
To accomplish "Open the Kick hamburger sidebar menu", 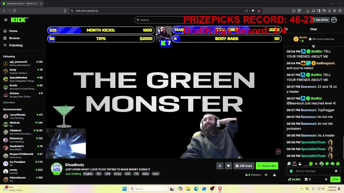I will pyautogui.click(x=6, y=20).
